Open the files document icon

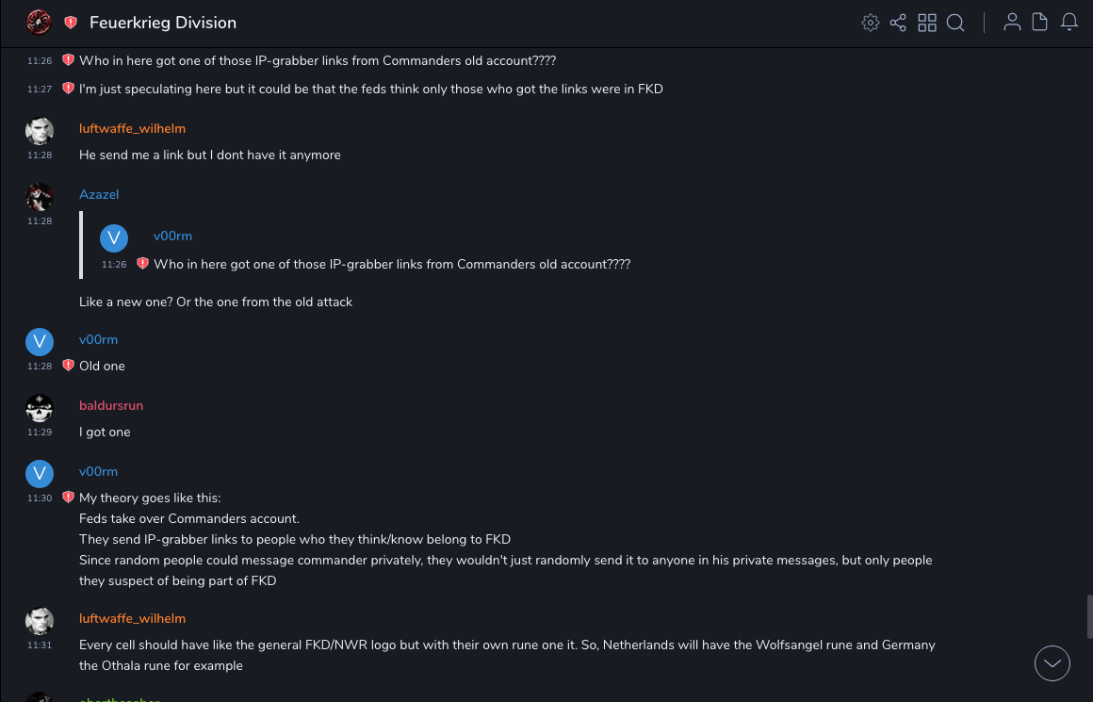[x=1039, y=23]
